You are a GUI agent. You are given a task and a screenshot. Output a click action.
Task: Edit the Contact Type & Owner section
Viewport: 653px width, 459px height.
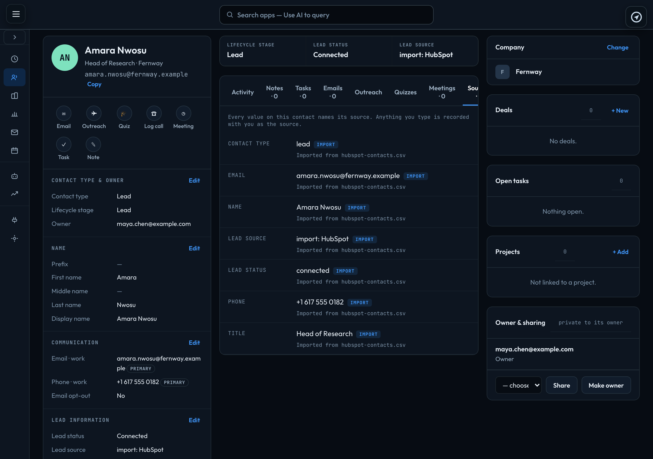(194, 180)
